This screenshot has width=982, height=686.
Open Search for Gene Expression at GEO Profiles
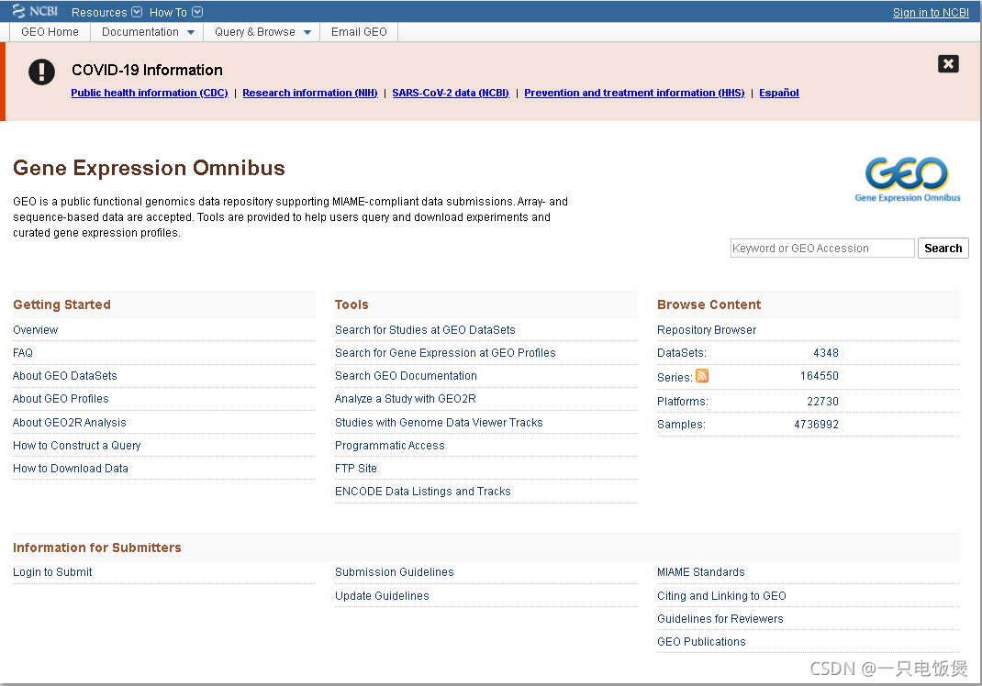coord(445,353)
